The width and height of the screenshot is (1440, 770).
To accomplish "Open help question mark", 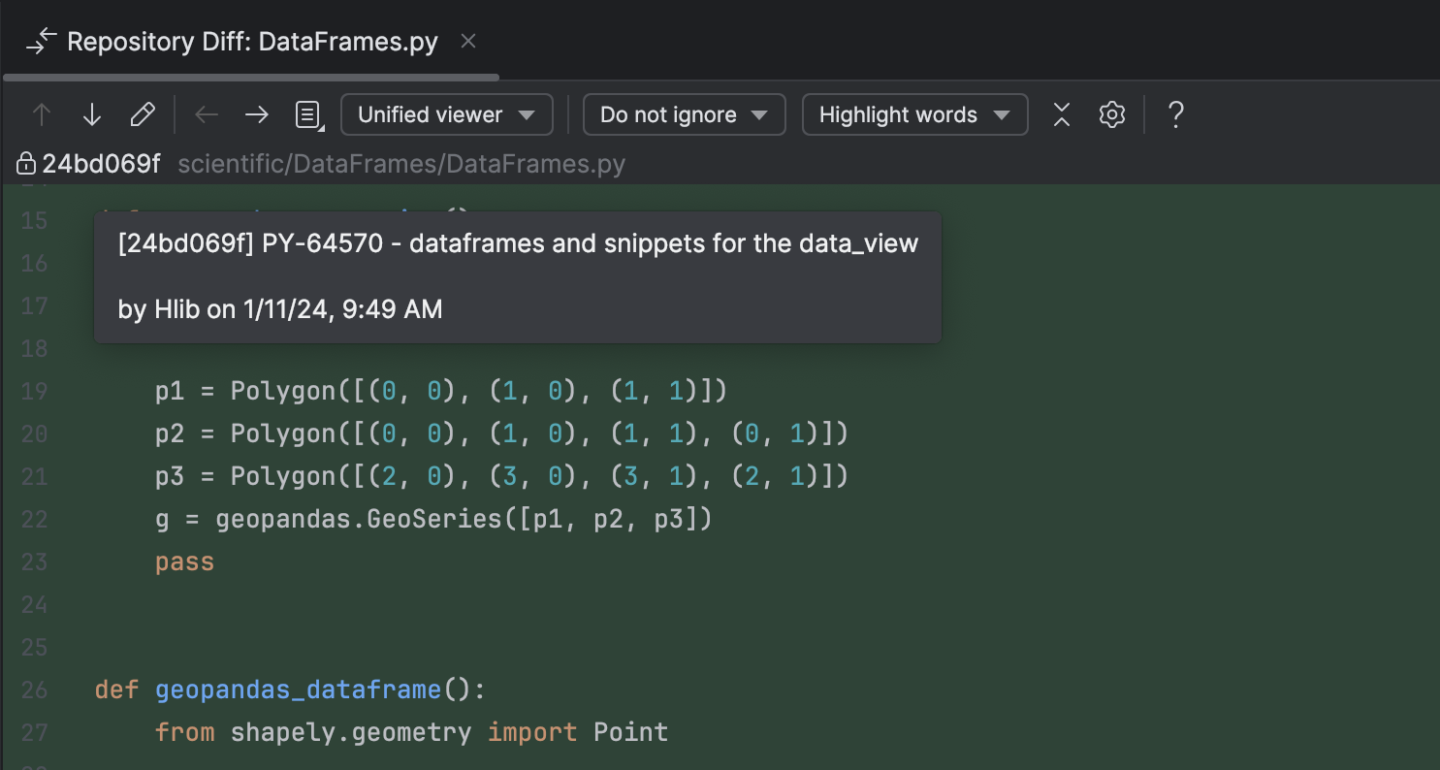I will 1175,115.
